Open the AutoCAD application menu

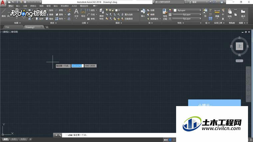point(3,3)
